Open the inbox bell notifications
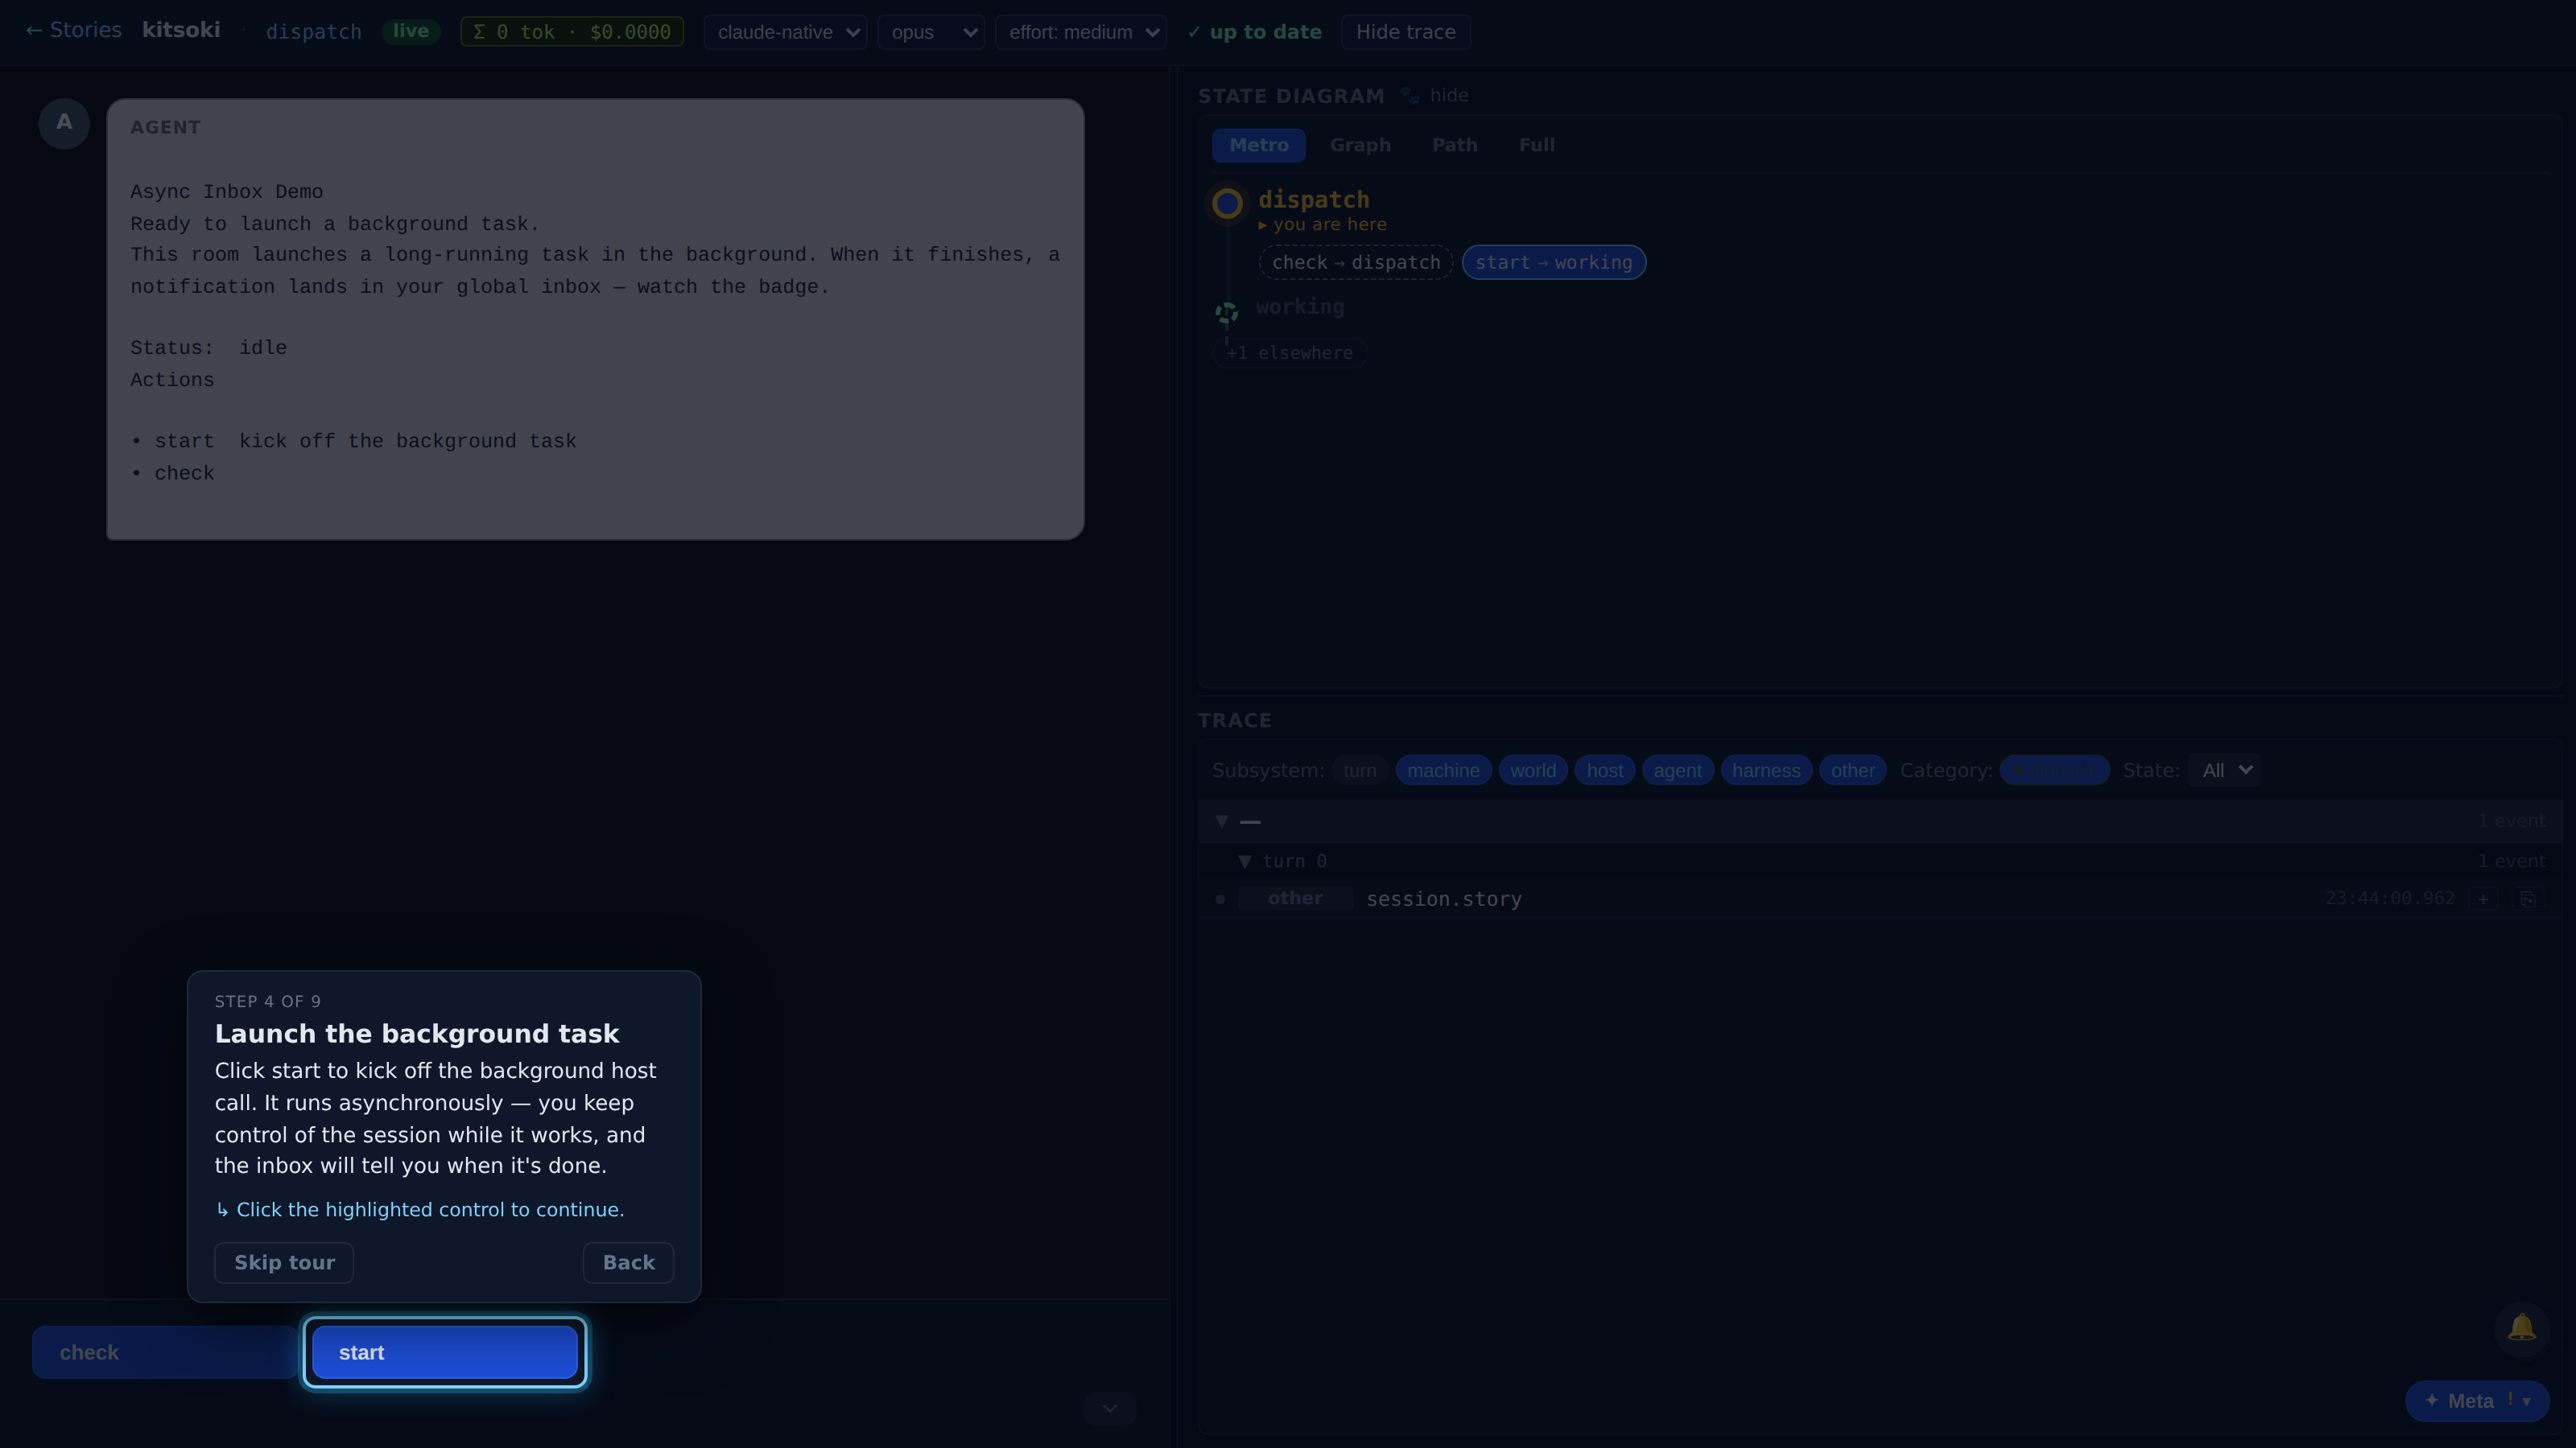 [x=2521, y=1328]
